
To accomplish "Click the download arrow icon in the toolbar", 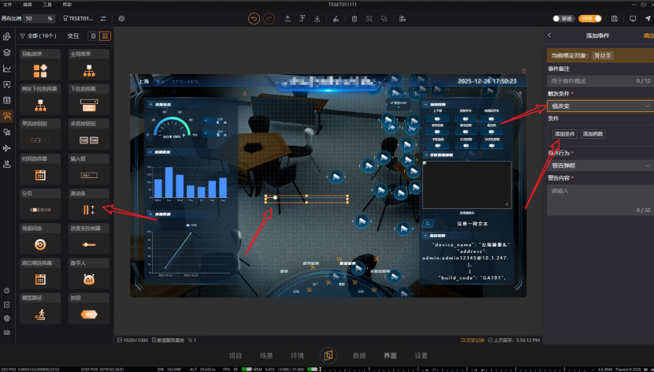I will (318, 18).
